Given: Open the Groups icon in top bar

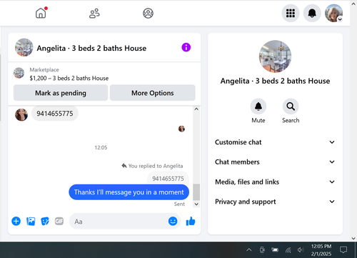Looking at the screenshot, I should [148, 13].
